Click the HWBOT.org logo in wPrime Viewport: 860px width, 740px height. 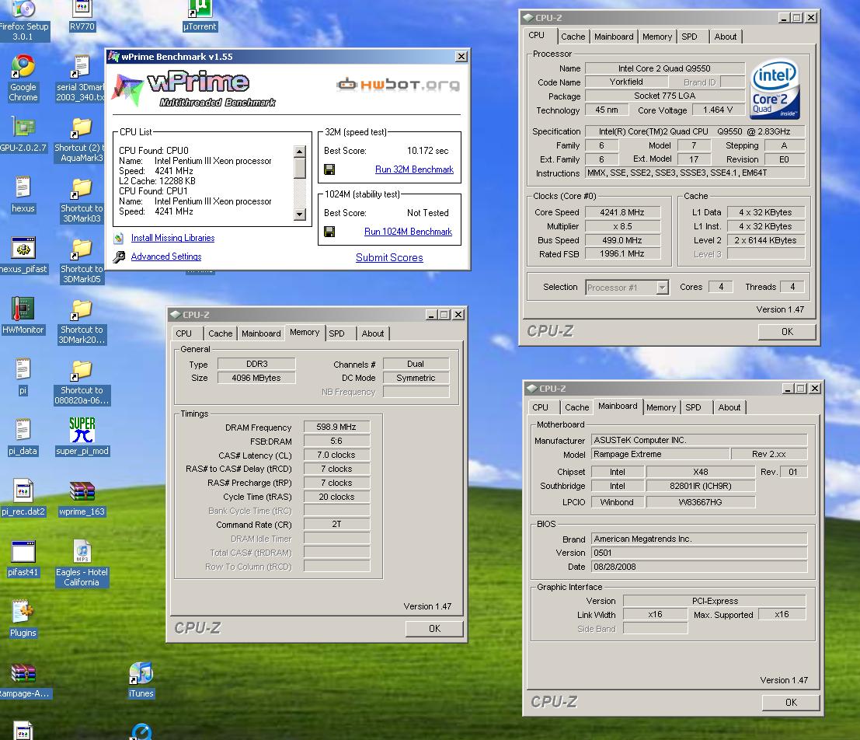(399, 85)
